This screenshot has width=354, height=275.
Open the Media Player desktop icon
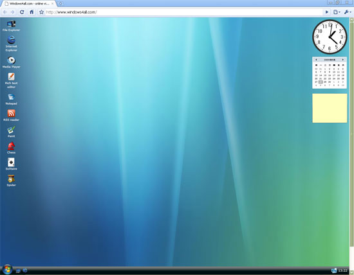[x=12, y=62]
